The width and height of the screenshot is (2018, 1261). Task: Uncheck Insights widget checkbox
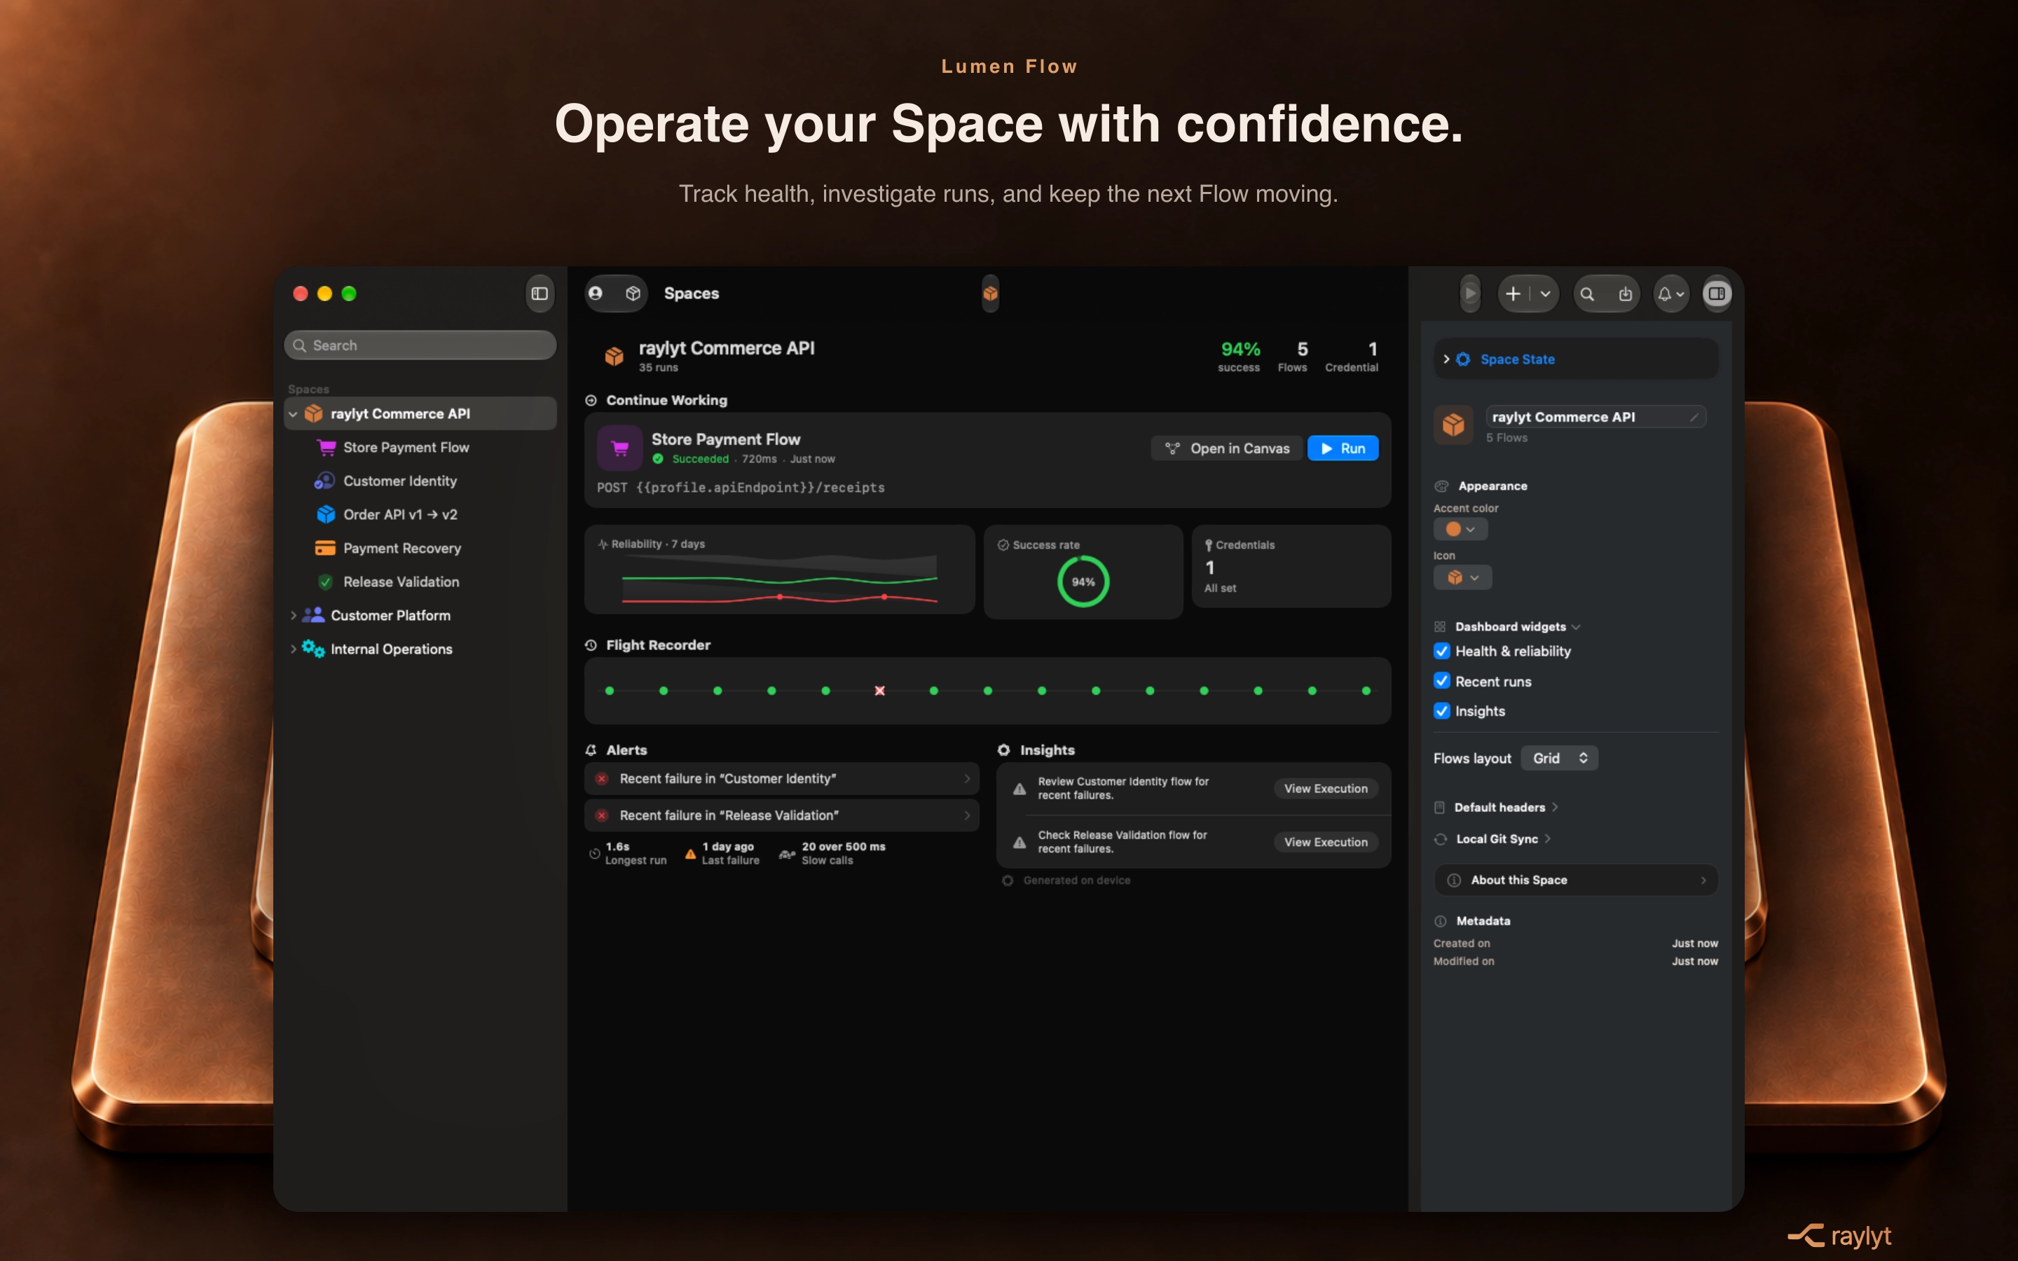(x=1442, y=711)
